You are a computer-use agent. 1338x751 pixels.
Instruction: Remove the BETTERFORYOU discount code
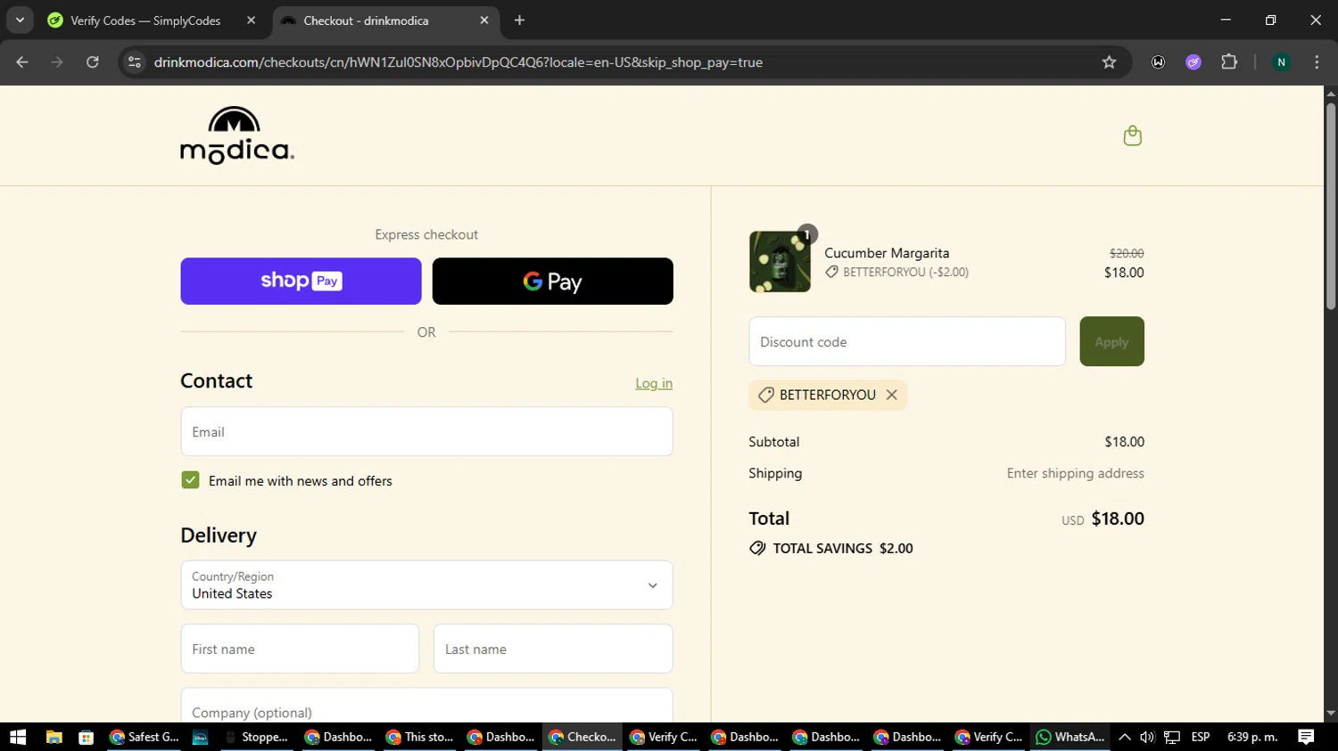(891, 395)
